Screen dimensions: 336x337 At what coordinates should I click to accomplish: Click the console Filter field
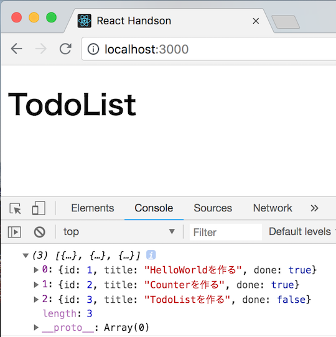(x=226, y=232)
